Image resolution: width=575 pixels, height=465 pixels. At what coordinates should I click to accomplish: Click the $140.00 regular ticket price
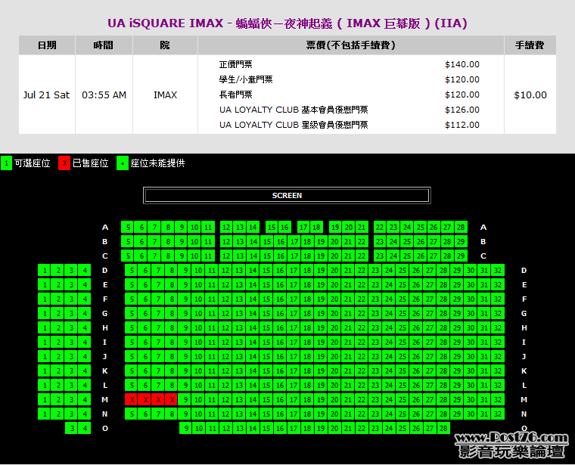(x=462, y=64)
